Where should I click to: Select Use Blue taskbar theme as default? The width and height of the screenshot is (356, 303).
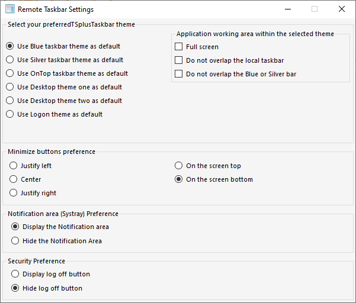point(9,46)
